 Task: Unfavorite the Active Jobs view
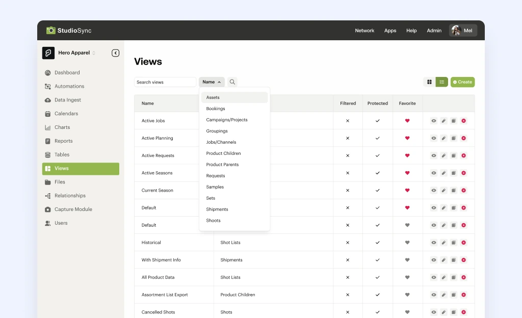tap(407, 121)
